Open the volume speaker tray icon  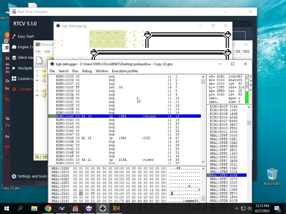(x=249, y=208)
